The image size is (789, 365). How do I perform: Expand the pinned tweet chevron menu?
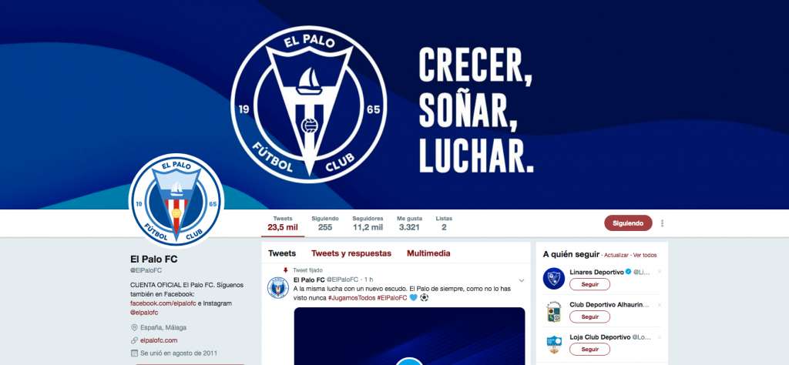click(522, 280)
